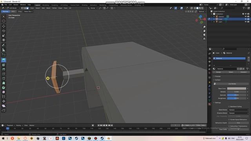
Task: Enable face select mode
Action: point(27,8)
